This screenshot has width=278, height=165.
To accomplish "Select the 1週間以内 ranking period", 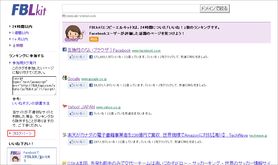I will pyautogui.click(x=20, y=33).
